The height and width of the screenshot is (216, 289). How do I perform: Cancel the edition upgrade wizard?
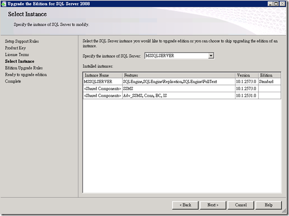241,205
